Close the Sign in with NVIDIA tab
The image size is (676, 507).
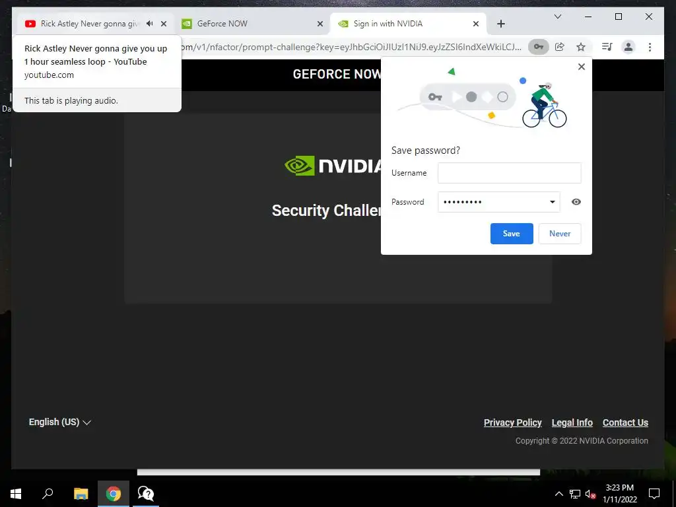coord(476,24)
